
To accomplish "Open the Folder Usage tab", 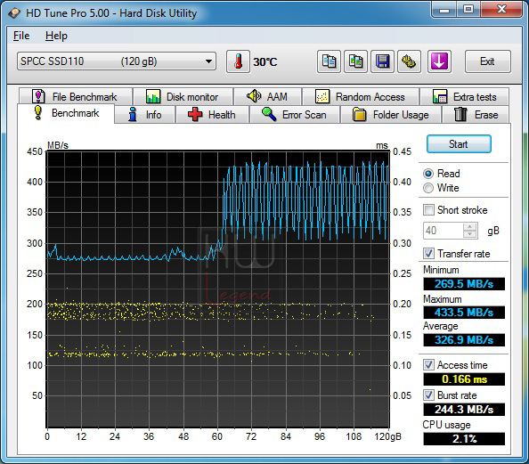I will [x=391, y=115].
